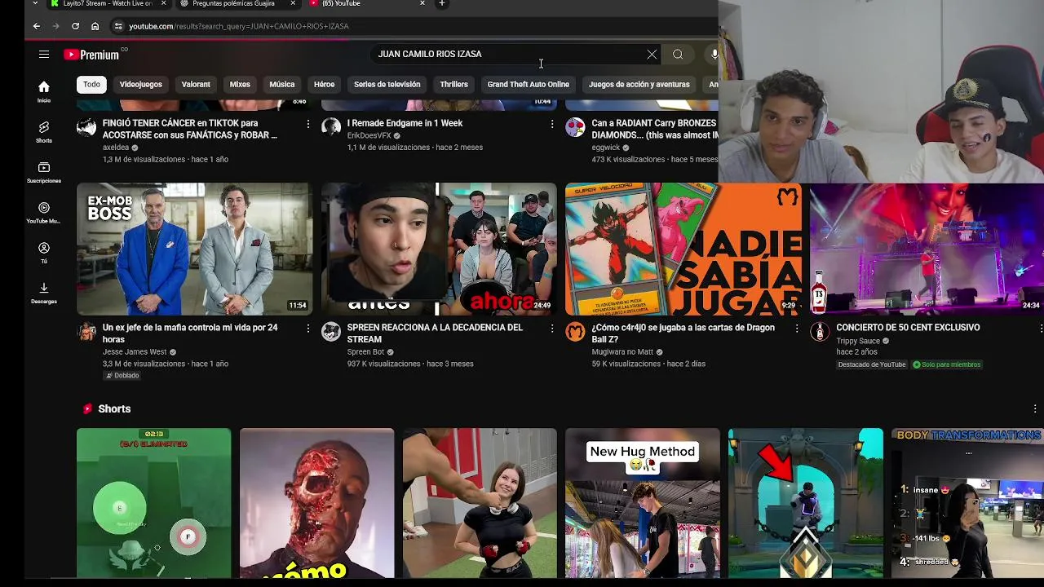Select the Música filter chip
Viewport: 1044px width, 587px height.
[x=282, y=84]
